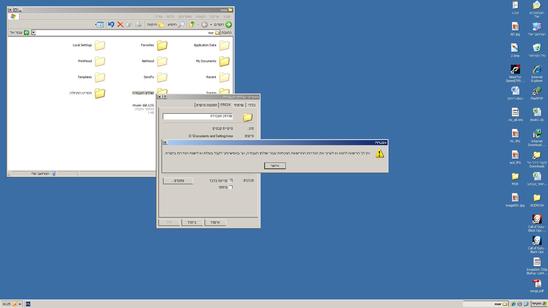
Task: Open the התחל Start menu
Action: (539, 304)
